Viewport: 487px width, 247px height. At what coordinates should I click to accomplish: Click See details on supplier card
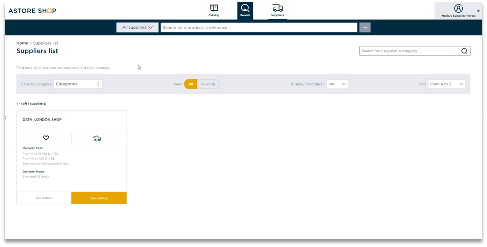coord(44,198)
